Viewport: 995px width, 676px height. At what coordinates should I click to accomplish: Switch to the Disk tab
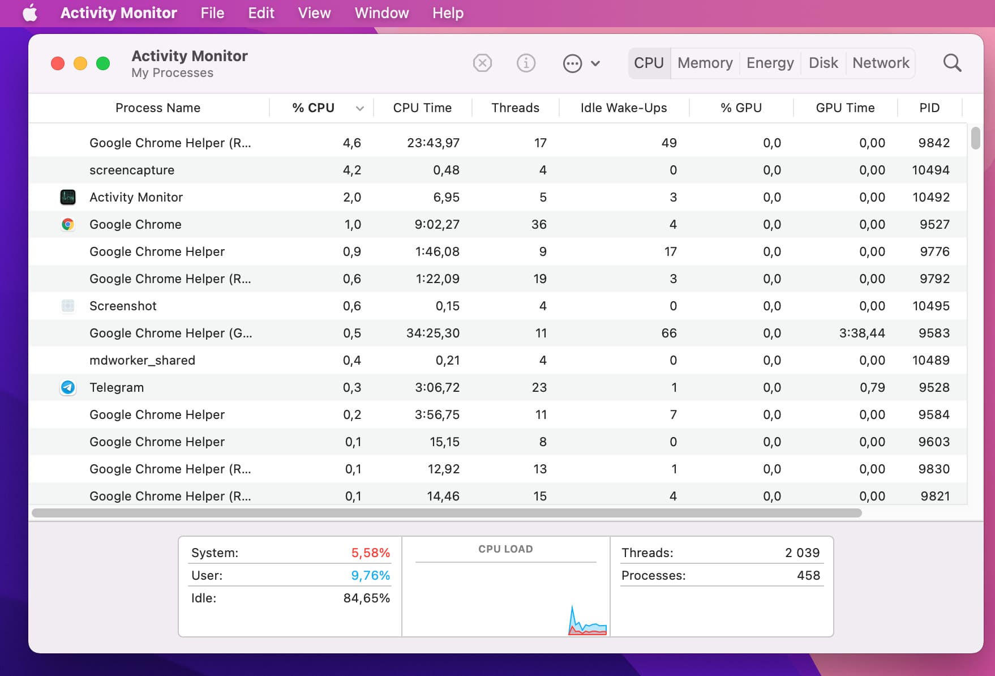tap(823, 63)
